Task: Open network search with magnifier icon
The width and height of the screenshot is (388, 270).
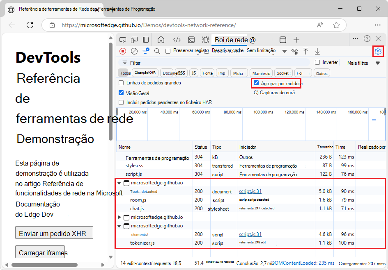Action: [156, 50]
